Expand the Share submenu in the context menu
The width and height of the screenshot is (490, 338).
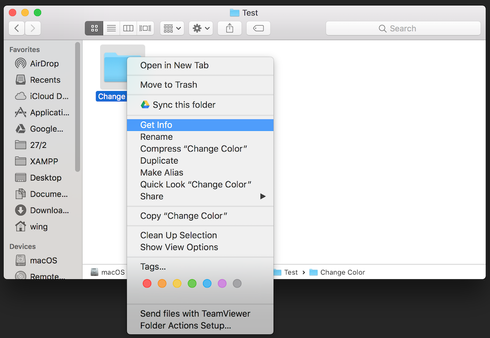point(204,196)
